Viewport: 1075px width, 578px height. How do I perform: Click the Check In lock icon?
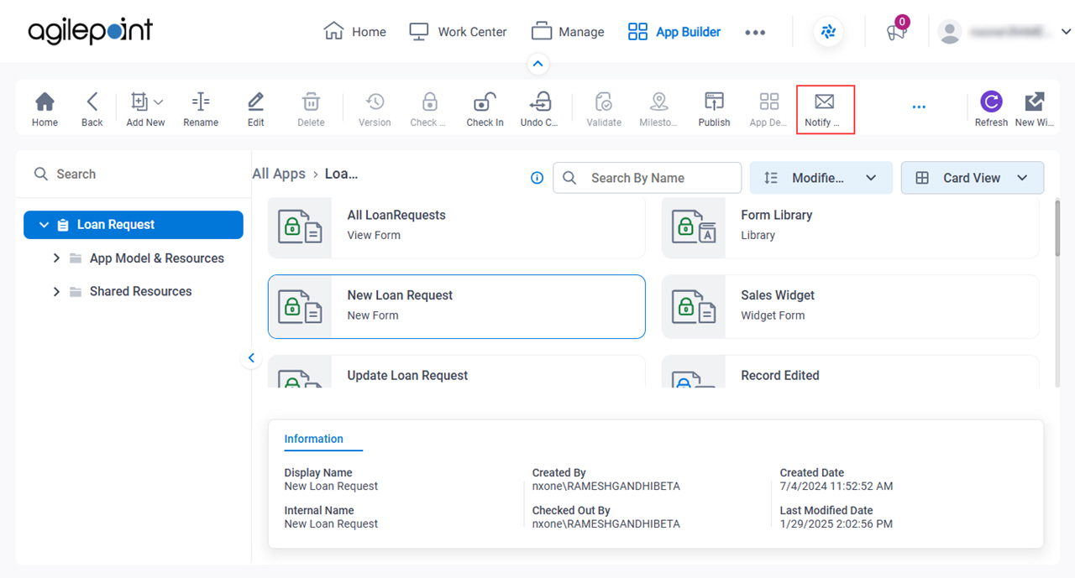(x=485, y=102)
